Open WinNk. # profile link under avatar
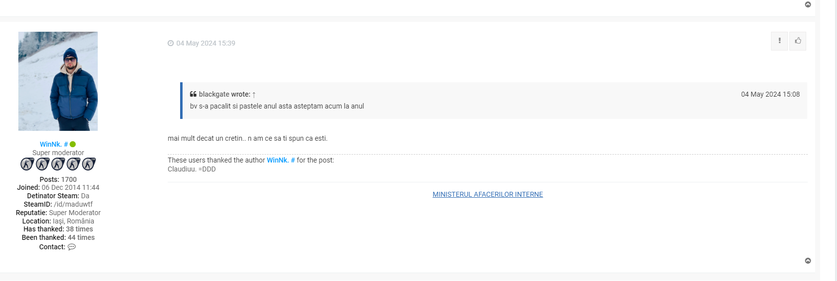This screenshot has width=837, height=281. click(x=54, y=144)
